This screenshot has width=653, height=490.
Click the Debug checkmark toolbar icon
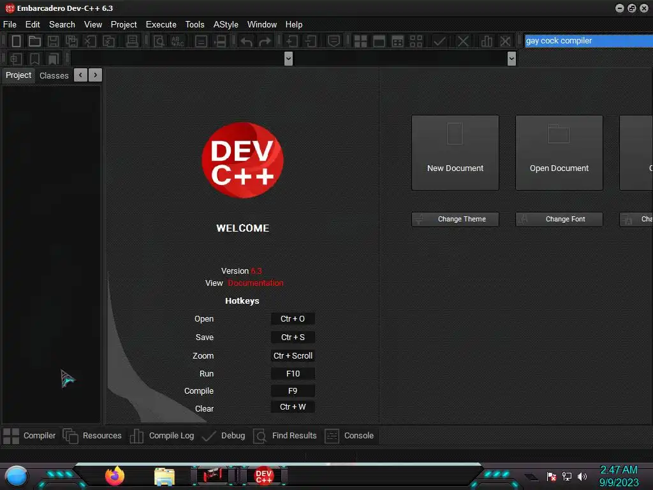pyautogui.click(x=439, y=41)
